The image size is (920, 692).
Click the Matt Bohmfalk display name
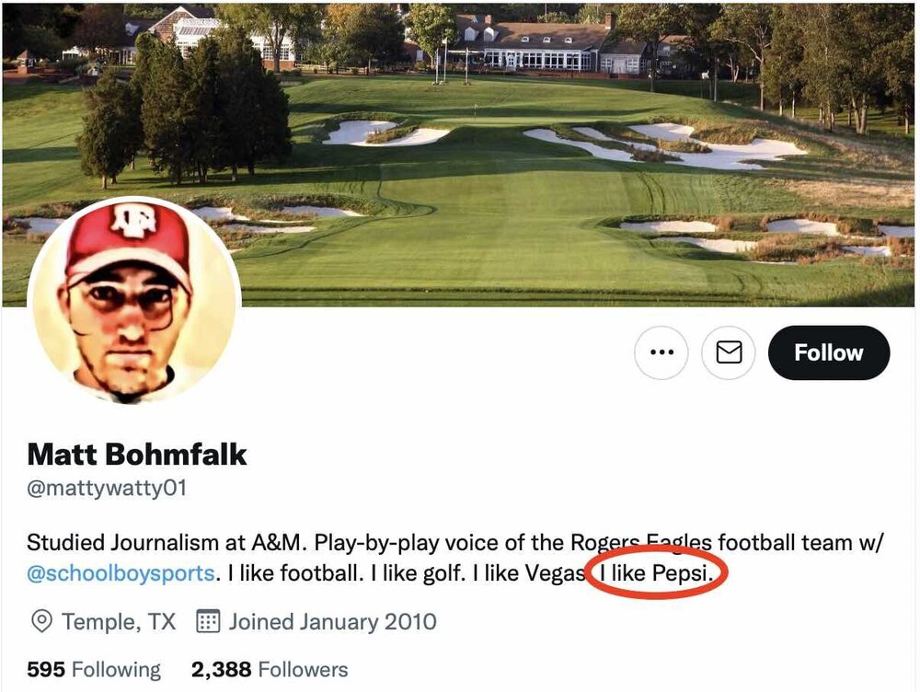(137, 454)
